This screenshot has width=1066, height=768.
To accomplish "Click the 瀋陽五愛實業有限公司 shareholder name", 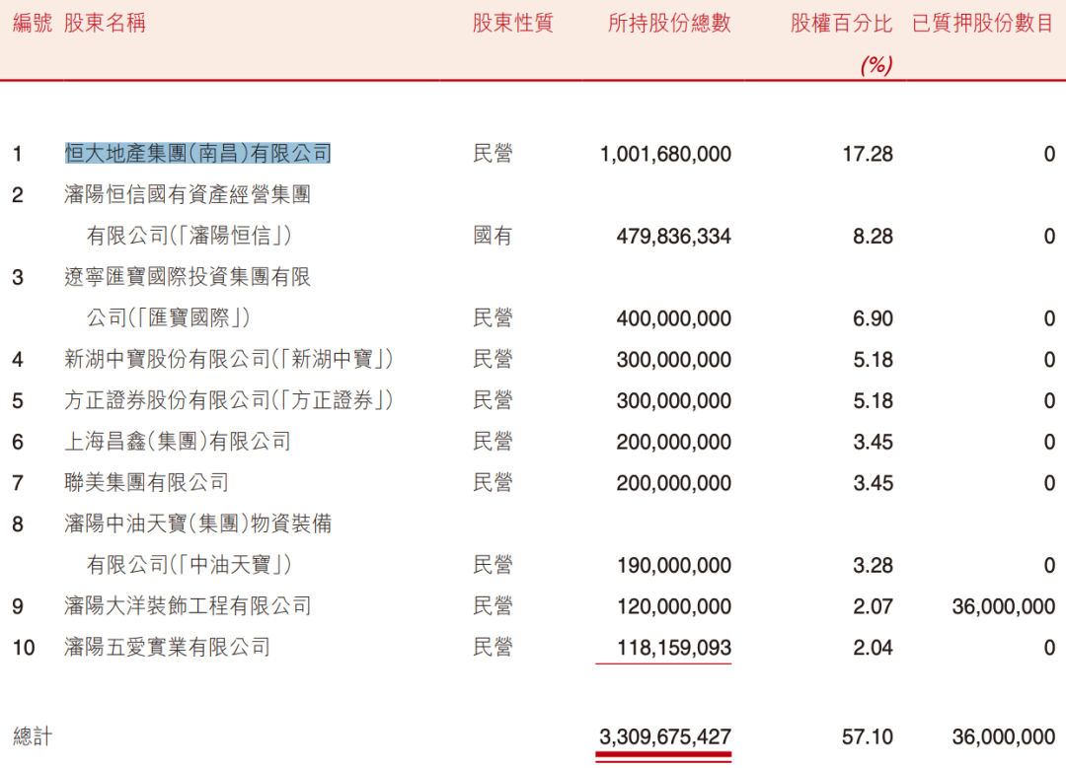I will 167,648.
